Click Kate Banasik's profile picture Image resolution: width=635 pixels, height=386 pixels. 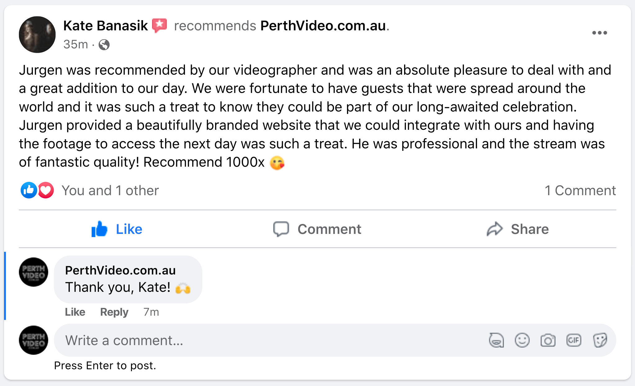point(37,34)
